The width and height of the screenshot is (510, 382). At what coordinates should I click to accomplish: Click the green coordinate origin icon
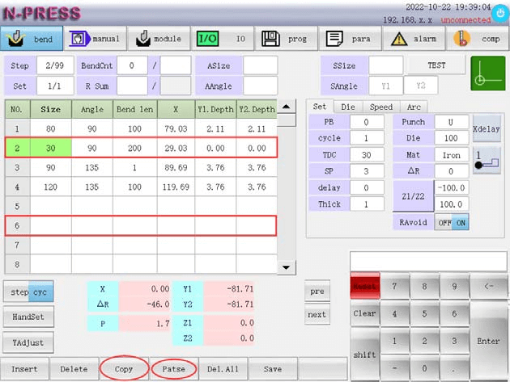pos(487,73)
